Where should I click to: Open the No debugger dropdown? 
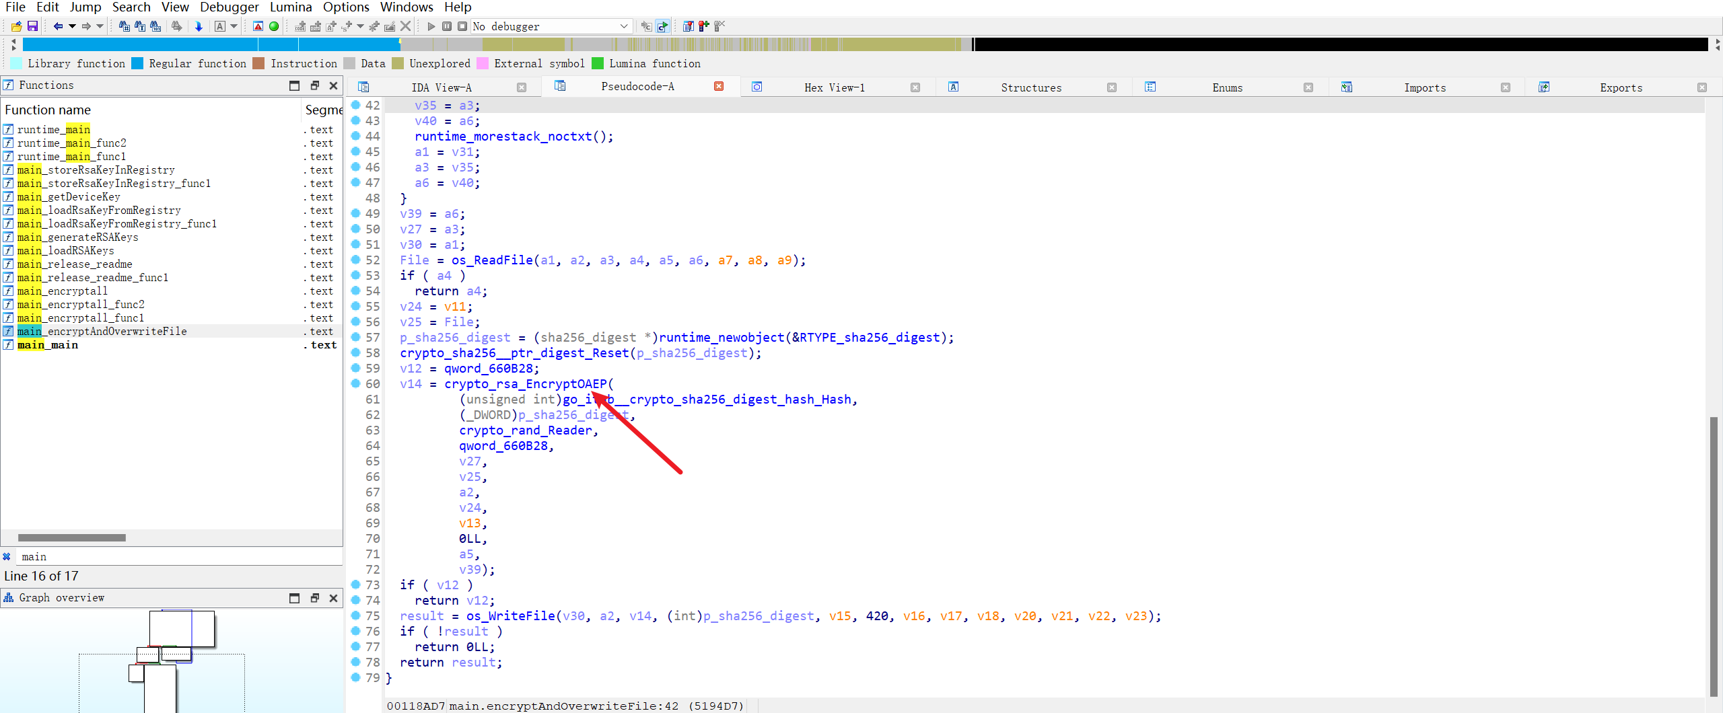pos(623,26)
